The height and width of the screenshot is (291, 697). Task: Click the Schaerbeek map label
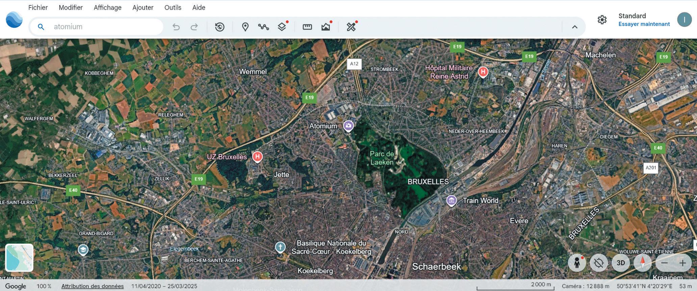click(x=437, y=267)
